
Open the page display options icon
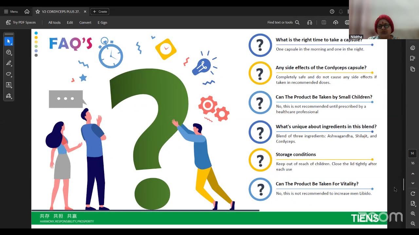413,203
